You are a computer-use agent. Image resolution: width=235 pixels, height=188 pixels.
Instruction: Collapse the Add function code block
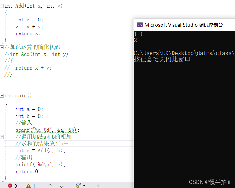tap(2, 6)
